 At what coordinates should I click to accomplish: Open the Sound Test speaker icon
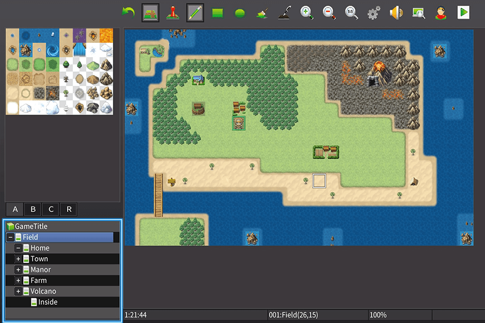click(396, 12)
